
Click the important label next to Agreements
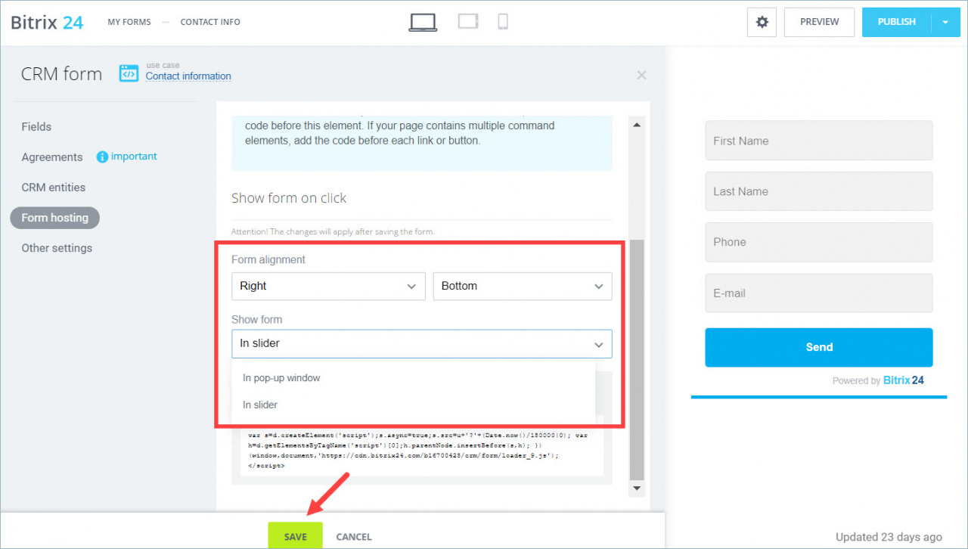(134, 157)
